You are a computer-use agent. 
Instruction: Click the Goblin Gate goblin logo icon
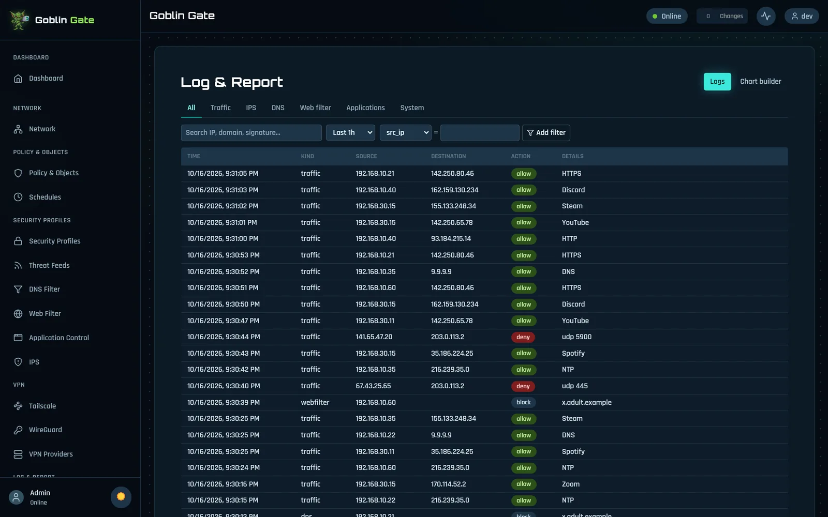pos(19,20)
